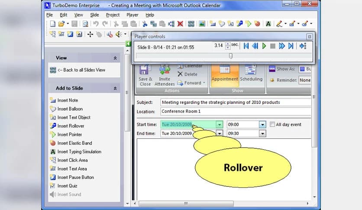This screenshot has width=362, height=210.
Task: Click the Player controls progress slider handle
Action: click(x=231, y=56)
